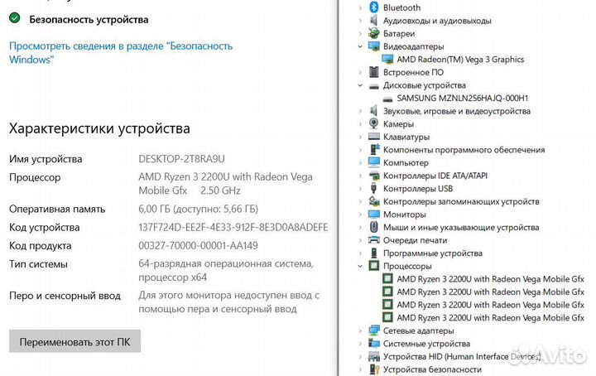Image resolution: width=596 pixels, height=376 pixels.
Task: Click the green checkmark next to Безопасность устройства
Action: (x=15, y=18)
